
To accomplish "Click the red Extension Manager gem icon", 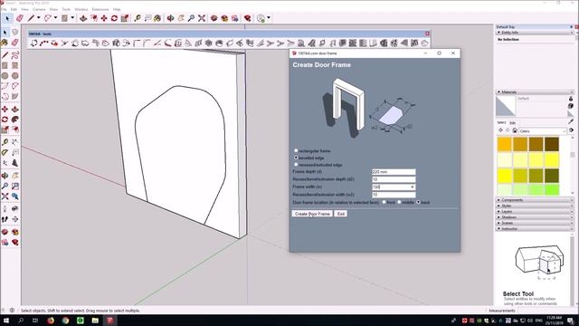I will (247, 18).
